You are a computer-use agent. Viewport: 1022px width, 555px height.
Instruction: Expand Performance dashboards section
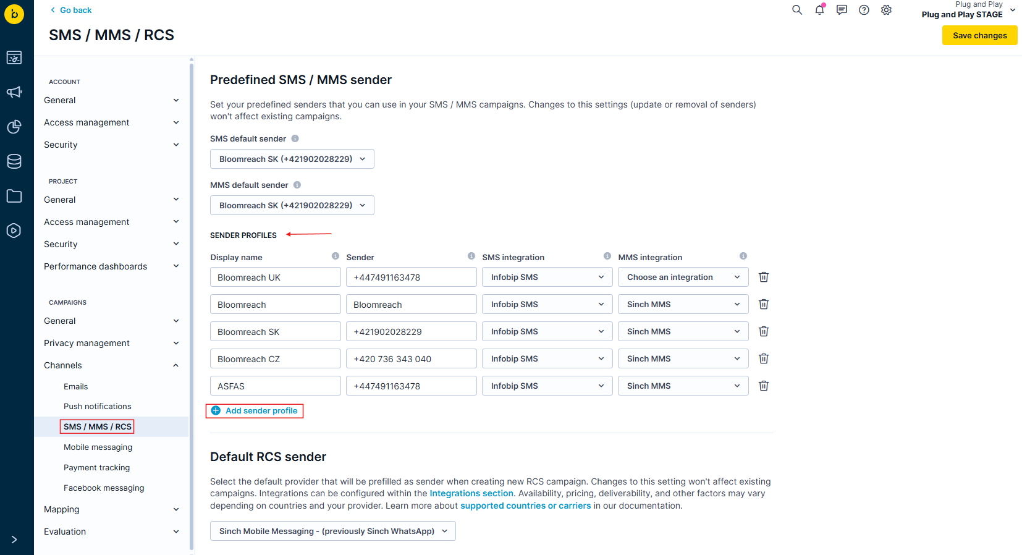[x=111, y=266]
